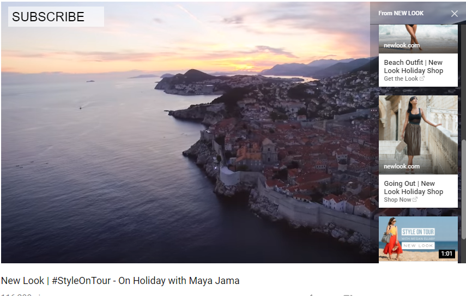Click the cards panel scrollbar thumb
The height and width of the screenshot is (296, 466).
(464, 189)
